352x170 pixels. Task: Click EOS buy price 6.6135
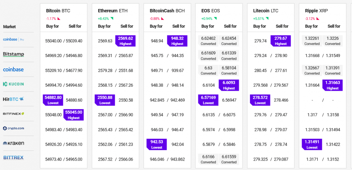click(x=208, y=115)
